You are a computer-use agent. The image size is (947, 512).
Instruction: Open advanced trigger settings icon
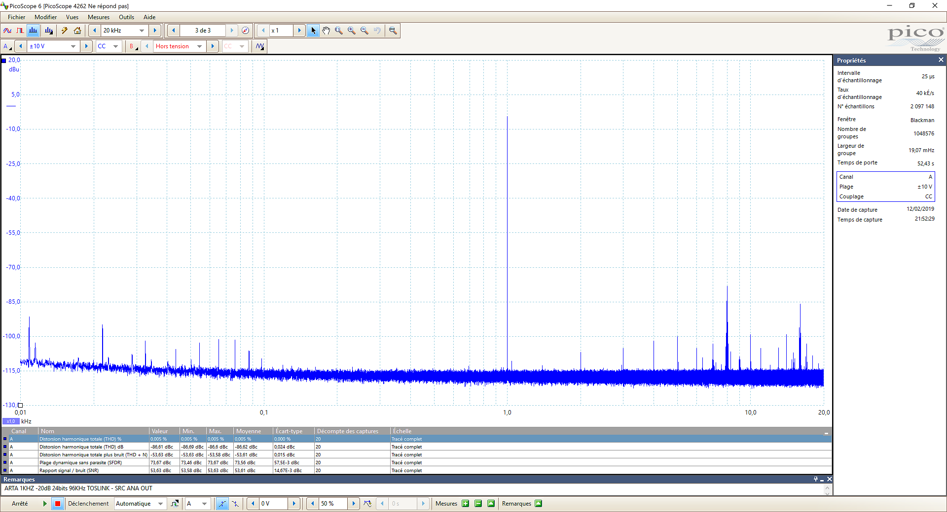pyautogui.click(x=175, y=504)
